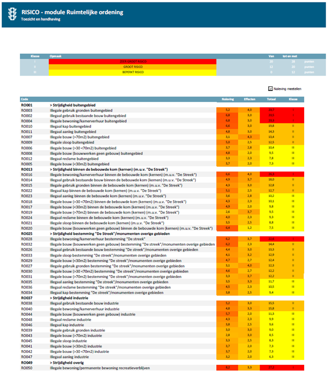Click the Naleving column header
329x375 pixels.
pos(228,99)
